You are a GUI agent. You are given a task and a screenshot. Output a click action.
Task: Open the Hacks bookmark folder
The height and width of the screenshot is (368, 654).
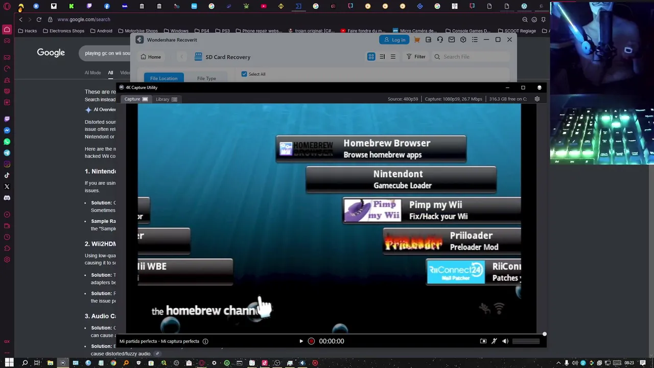click(x=27, y=31)
